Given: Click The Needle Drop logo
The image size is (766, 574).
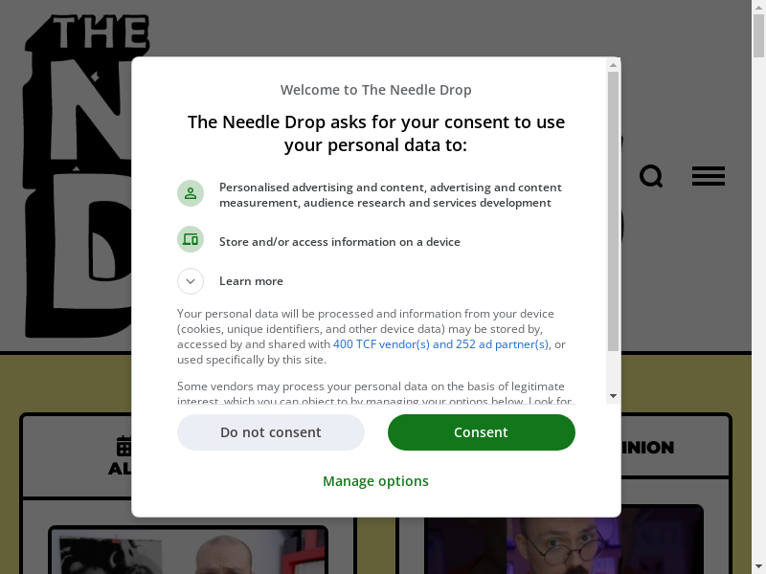Looking at the screenshot, I should (x=79, y=176).
